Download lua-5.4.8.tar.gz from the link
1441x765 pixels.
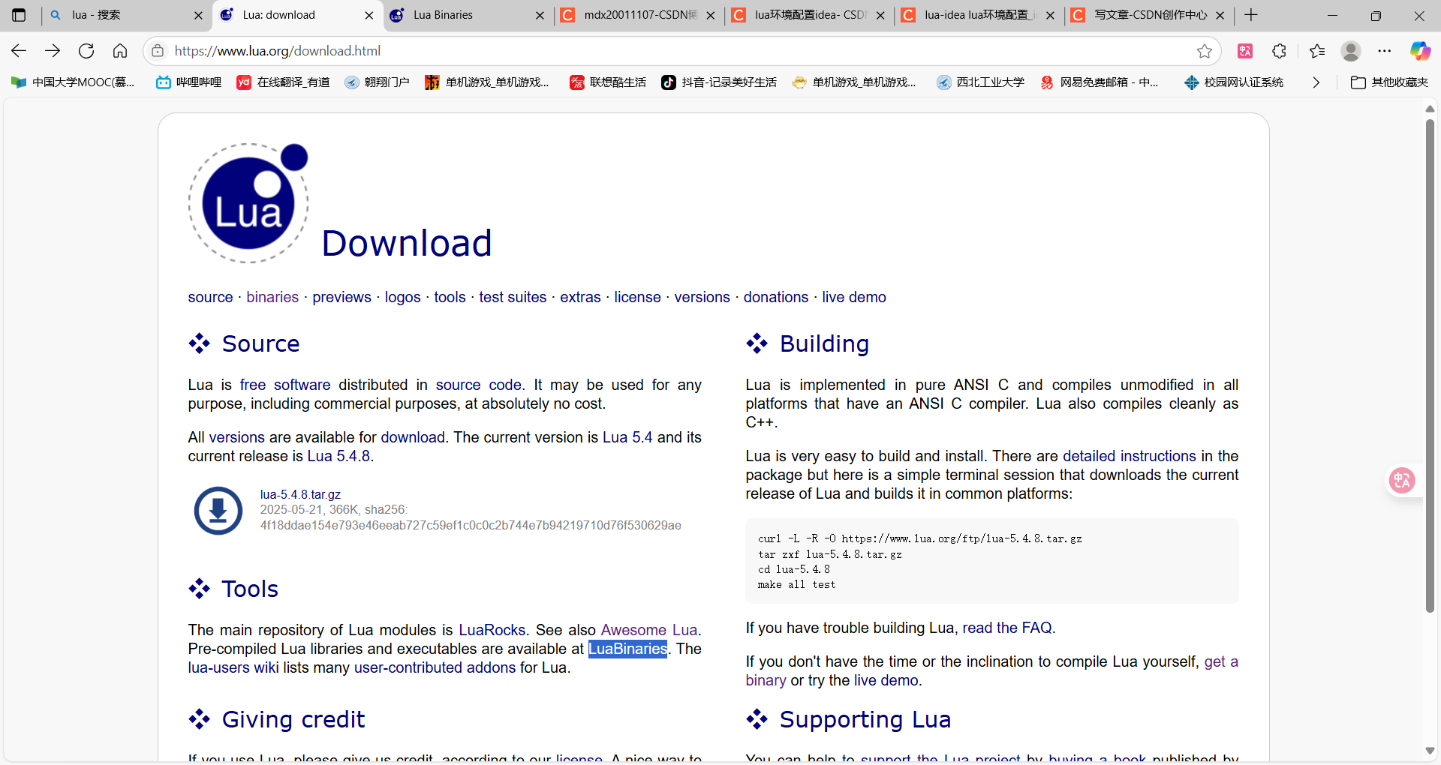click(x=299, y=494)
